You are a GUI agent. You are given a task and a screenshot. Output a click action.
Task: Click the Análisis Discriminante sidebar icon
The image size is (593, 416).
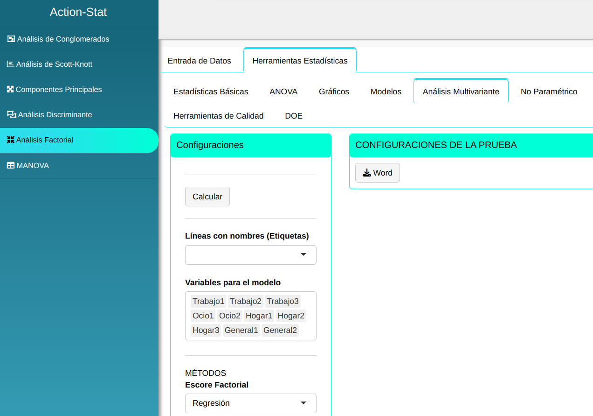pos(11,114)
